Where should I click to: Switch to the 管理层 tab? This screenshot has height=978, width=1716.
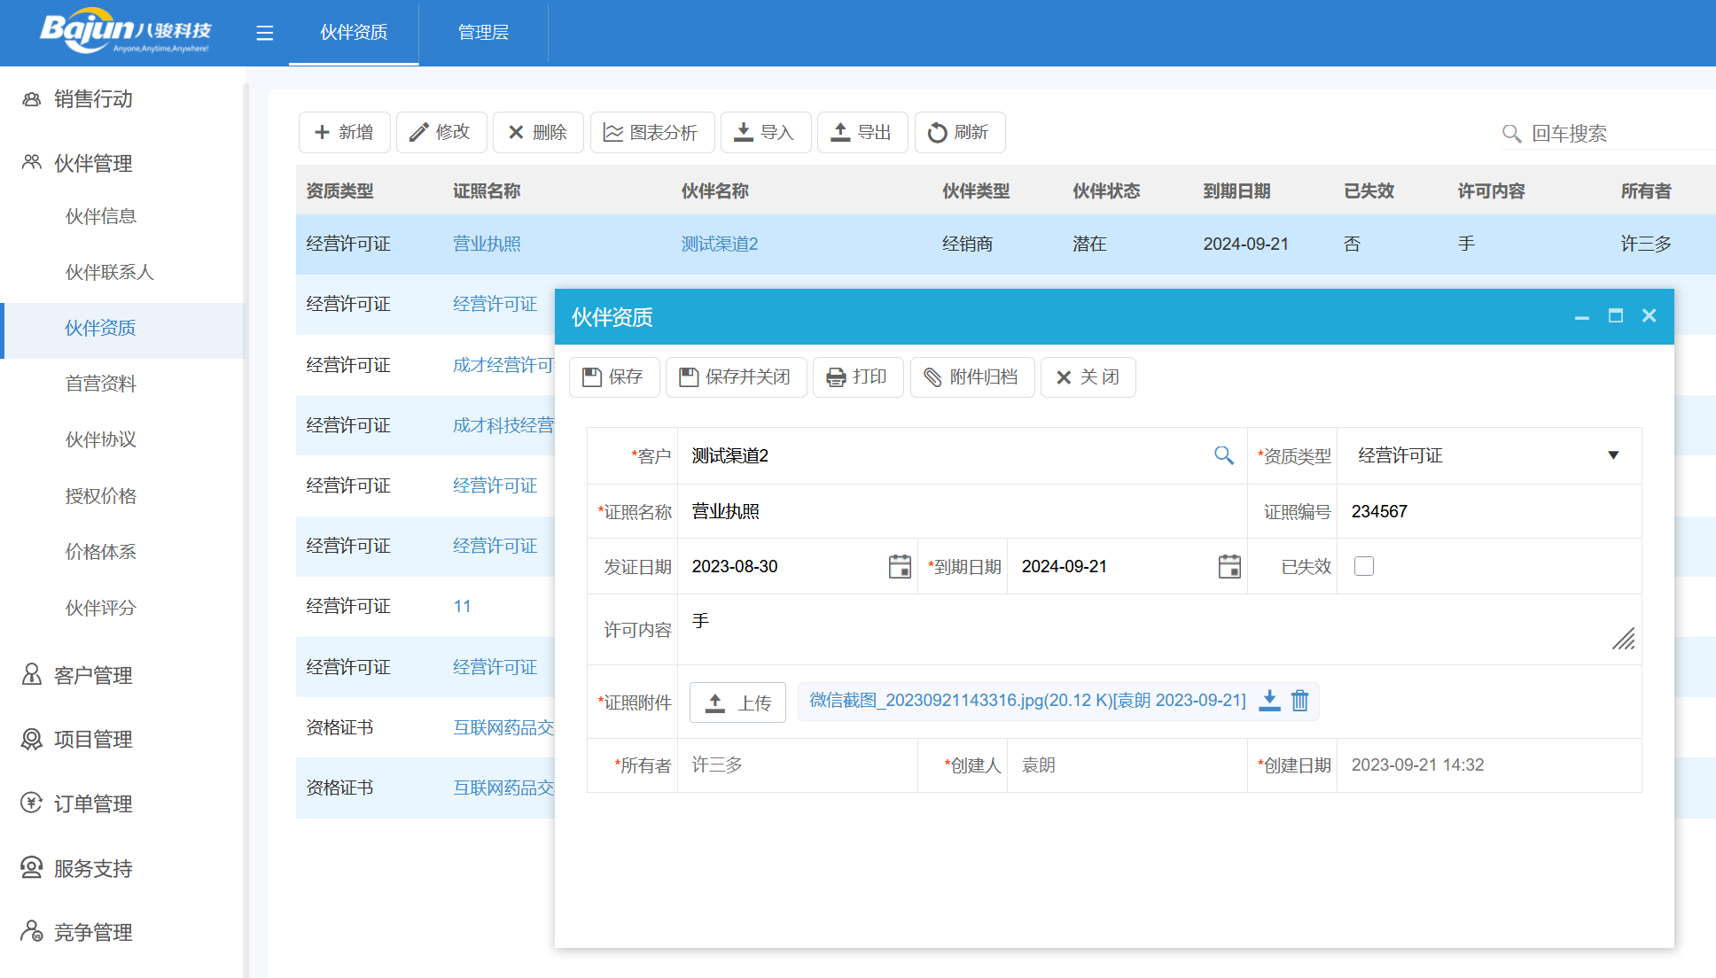coord(483,33)
